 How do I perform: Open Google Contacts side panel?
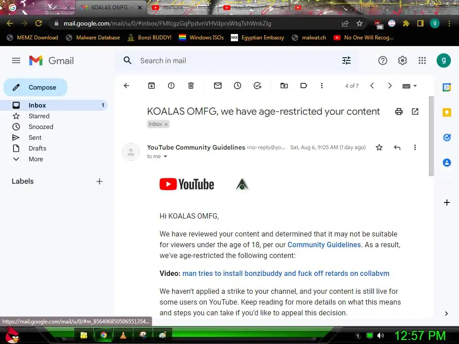click(447, 163)
